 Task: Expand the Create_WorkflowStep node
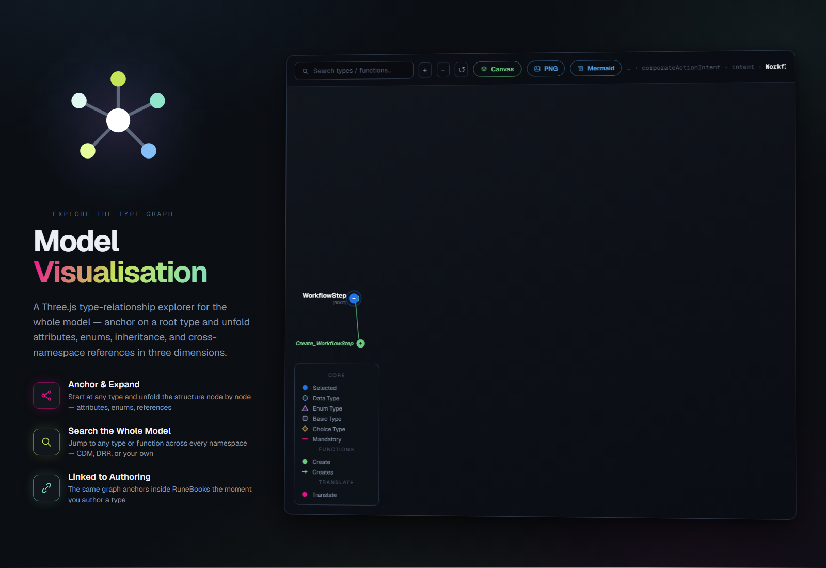[x=361, y=343]
